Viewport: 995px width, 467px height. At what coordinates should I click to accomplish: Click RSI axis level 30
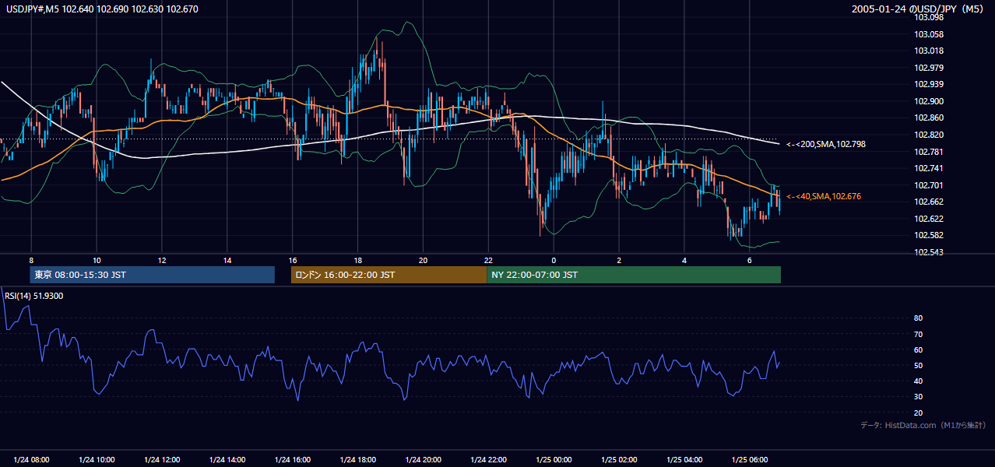[918, 397]
